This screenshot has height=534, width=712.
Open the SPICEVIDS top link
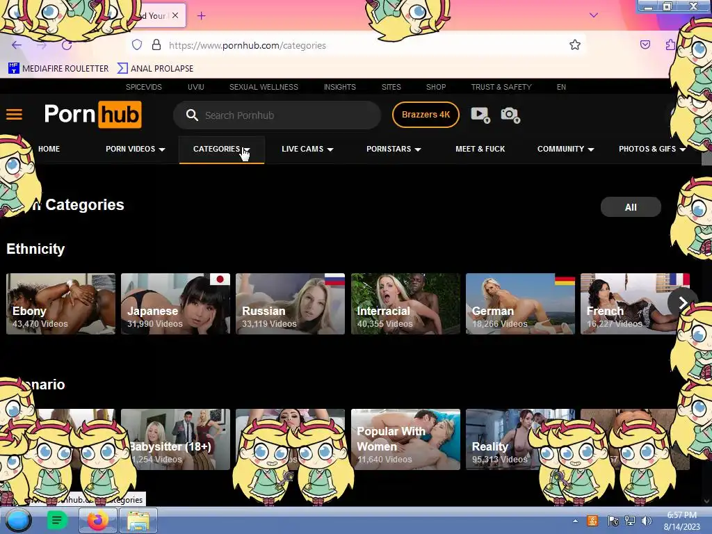tap(144, 87)
